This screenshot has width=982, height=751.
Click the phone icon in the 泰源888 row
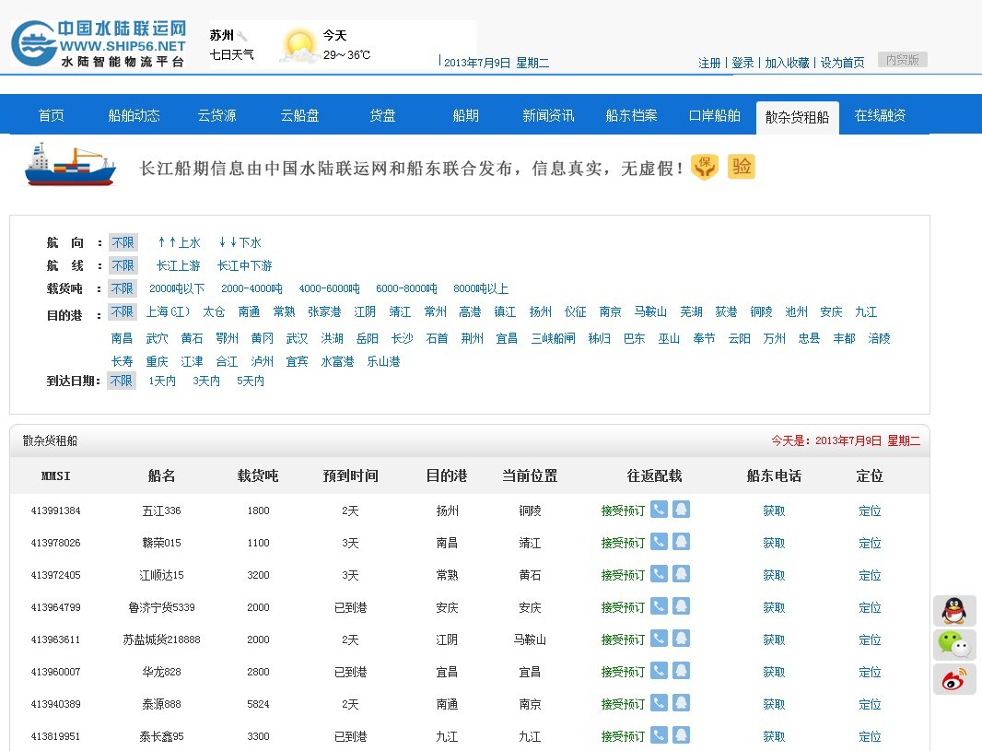tap(659, 703)
